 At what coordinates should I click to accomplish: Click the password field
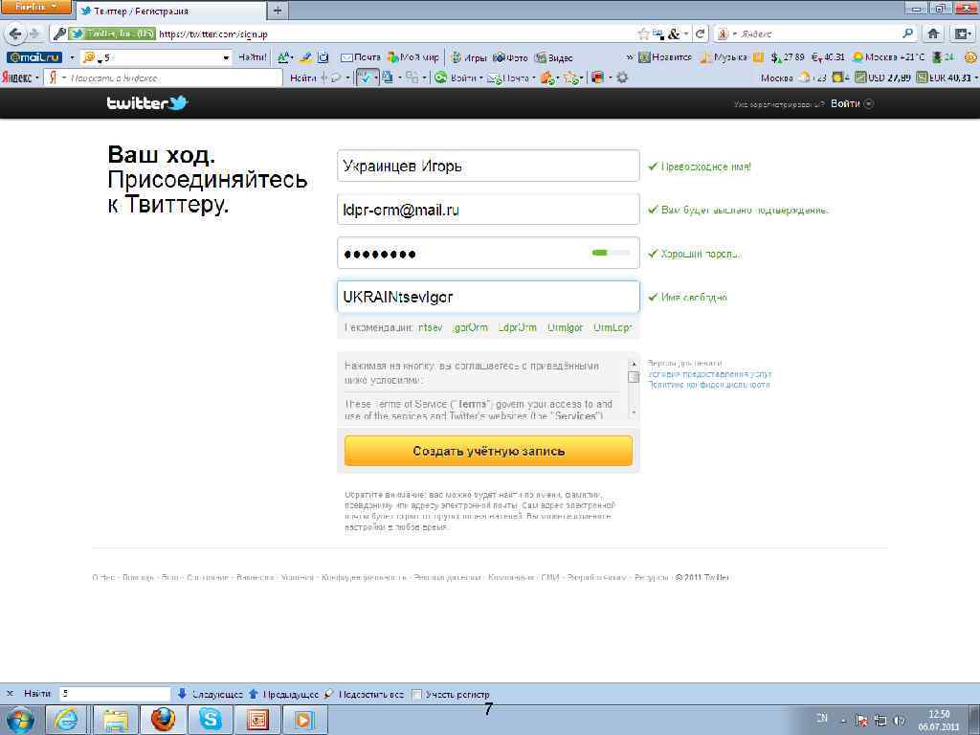pyautogui.click(x=488, y=253)
